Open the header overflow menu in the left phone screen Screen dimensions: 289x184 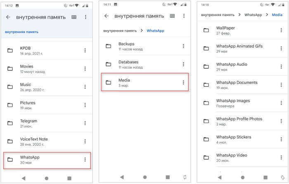coord(85,17)
